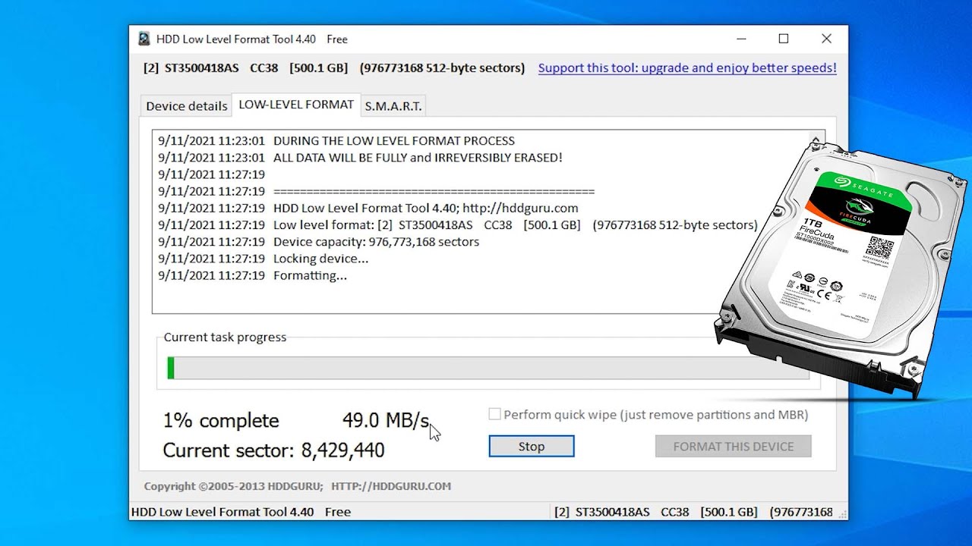Select the LOW-LEVEL FORMAT tab
Viewport: 972px width, 546px height.
(x=296, y=105)
